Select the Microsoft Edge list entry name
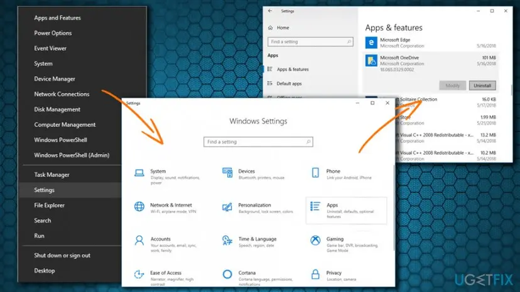Viewport: 520px width, 292px height. [x=395, y=39]
